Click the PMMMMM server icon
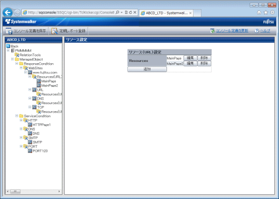 [13, 51]
